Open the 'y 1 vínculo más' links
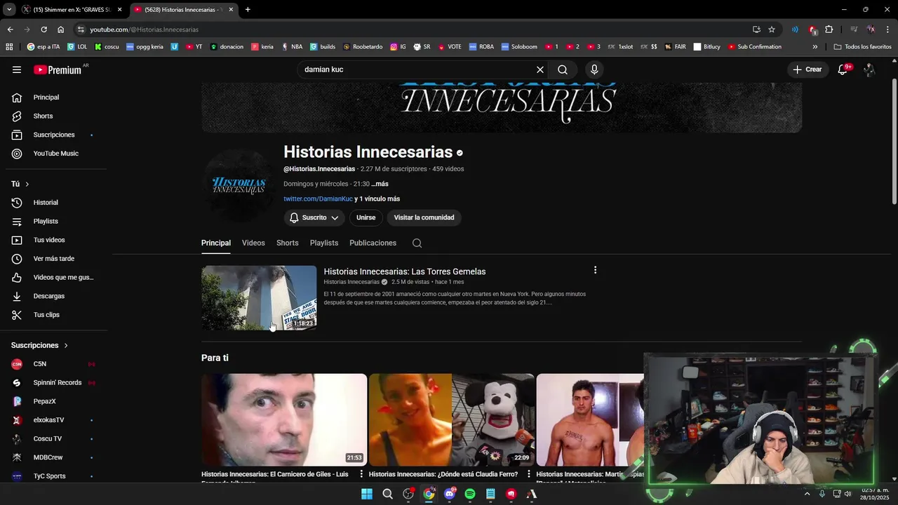 377,198
